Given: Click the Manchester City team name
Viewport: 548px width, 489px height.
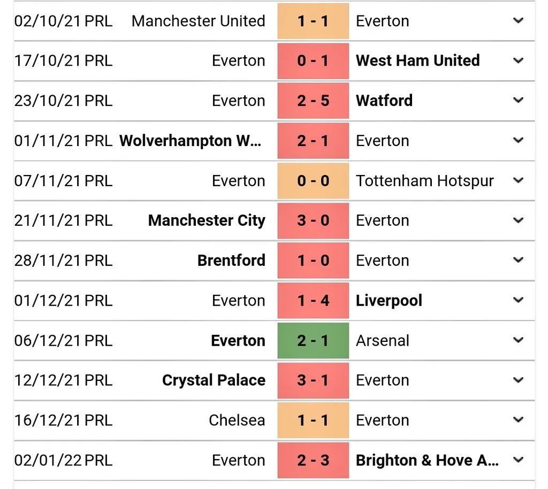Looking at the screenshot, I should coord(207,220).
